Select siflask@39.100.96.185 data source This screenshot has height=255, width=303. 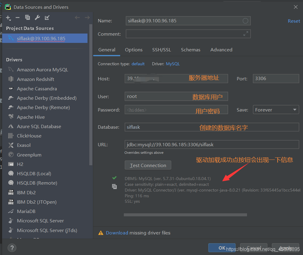(x=45, y=38)
